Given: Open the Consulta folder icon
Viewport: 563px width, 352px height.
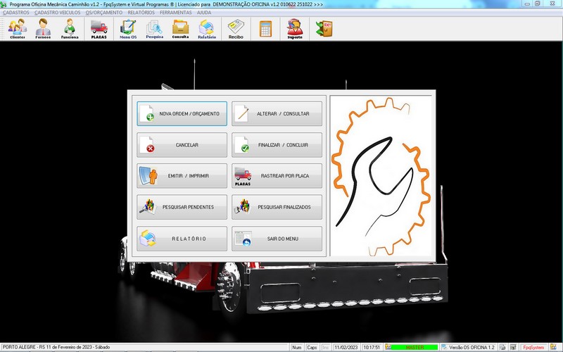Looking at the screenshot, I should coord(180,29).
